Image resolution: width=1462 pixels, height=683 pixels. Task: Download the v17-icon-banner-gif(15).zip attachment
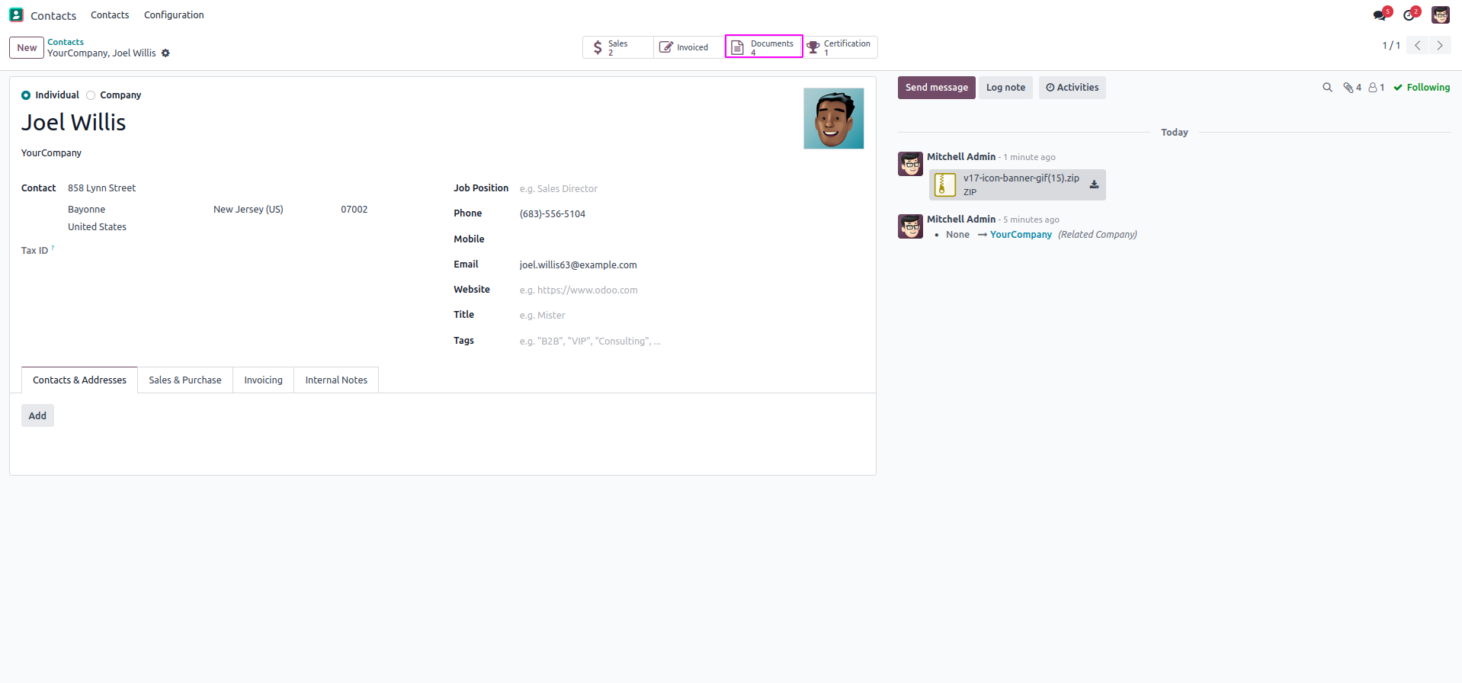(x=1094, y=184)
